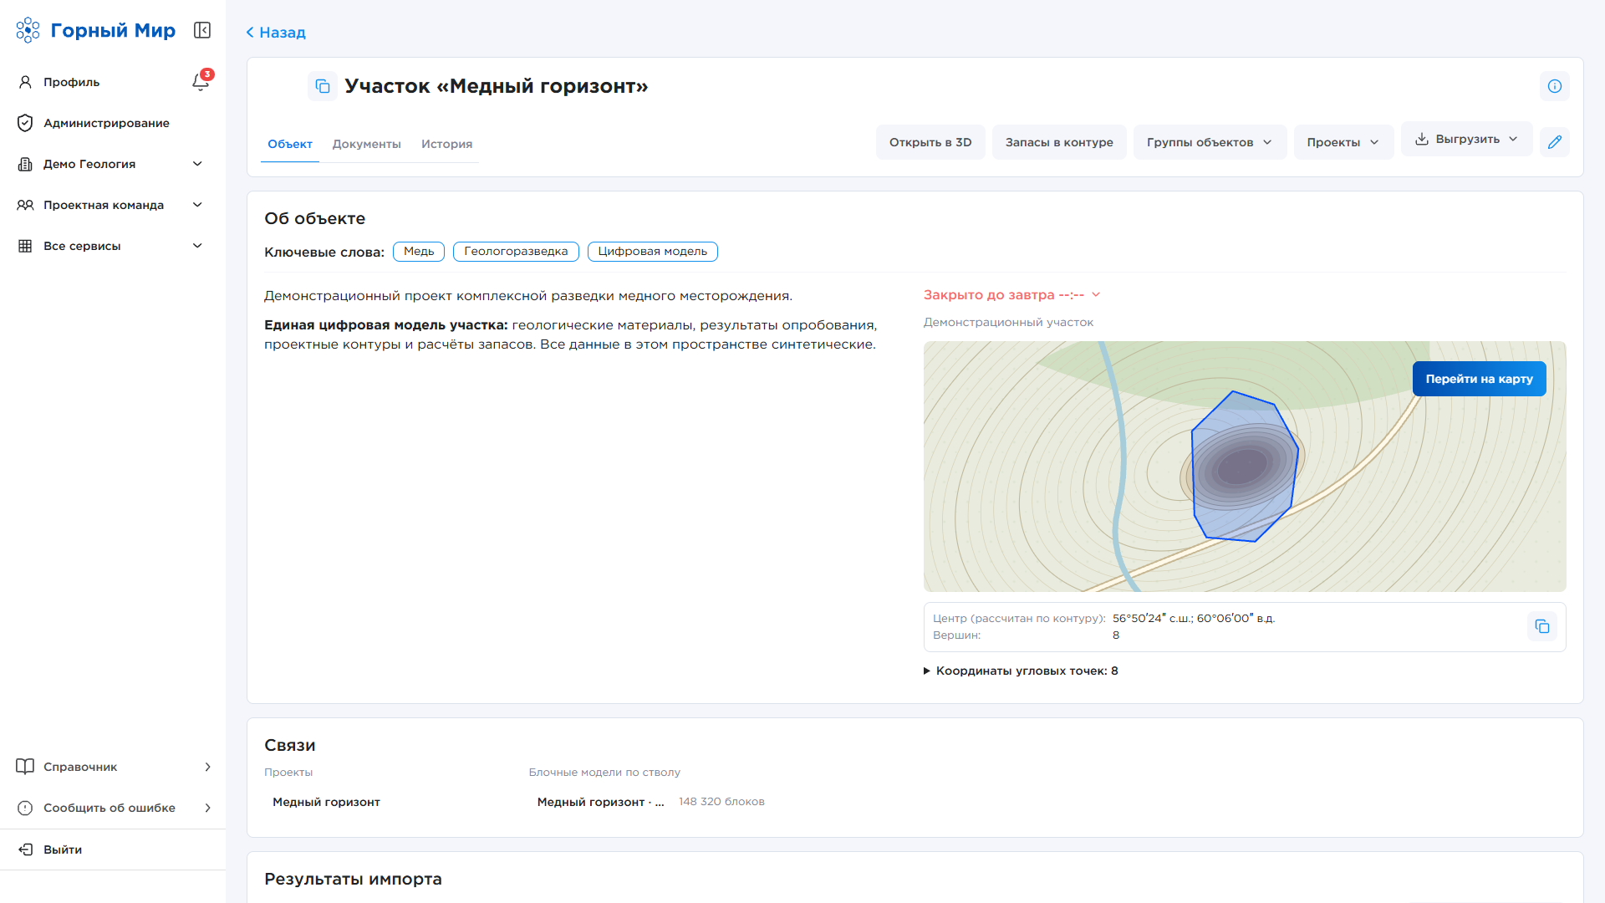Open Сообщить об ошибке submenu arrow
This screenshot has width=1605, height=903.
pos(208,808)
